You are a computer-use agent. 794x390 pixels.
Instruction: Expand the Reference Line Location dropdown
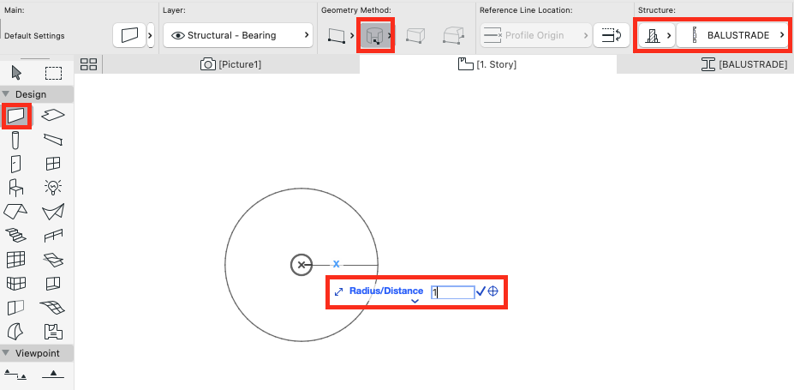[x=535, y=35]
